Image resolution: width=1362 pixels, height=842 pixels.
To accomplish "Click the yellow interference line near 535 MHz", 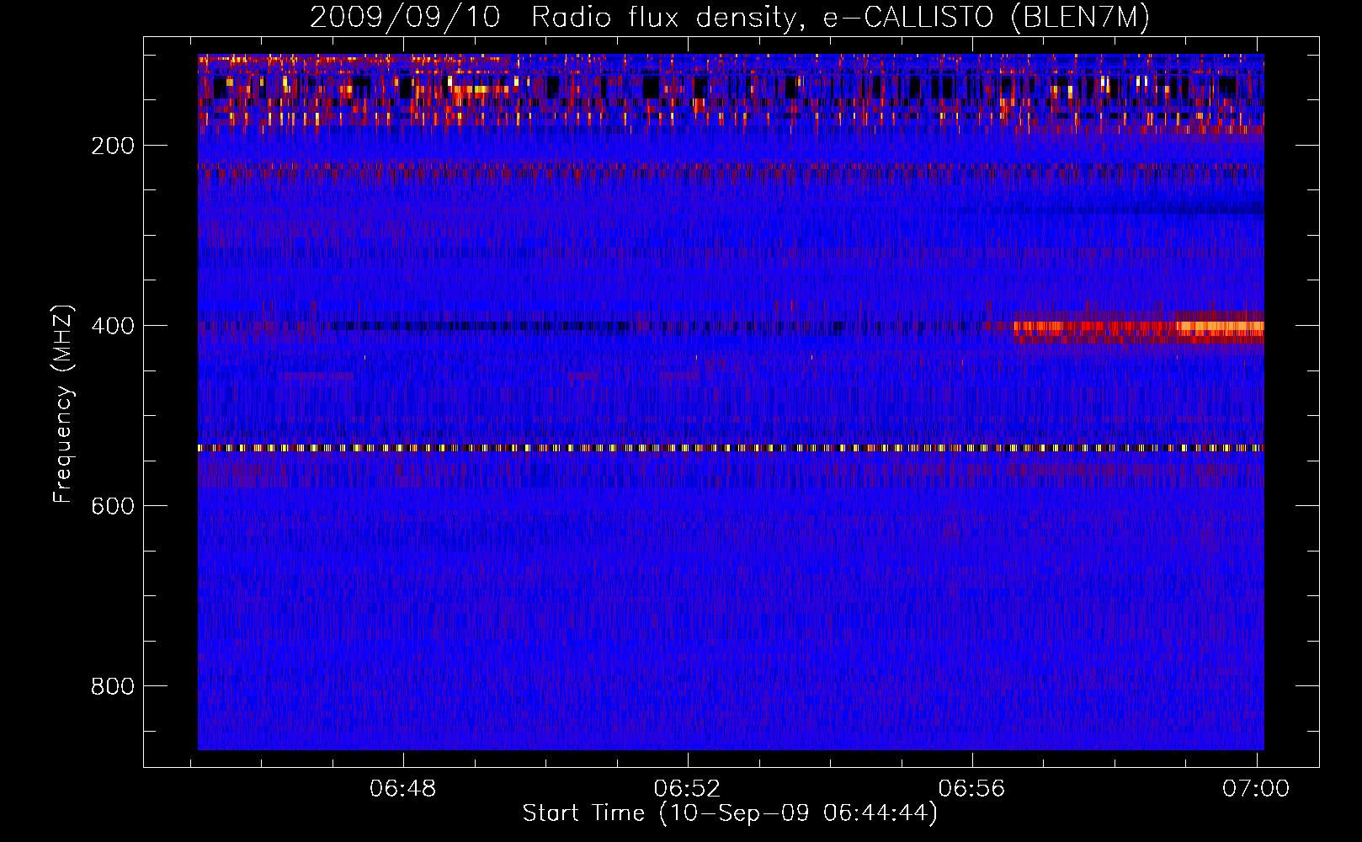I will [731, 448].
